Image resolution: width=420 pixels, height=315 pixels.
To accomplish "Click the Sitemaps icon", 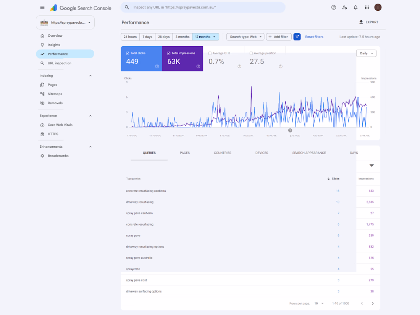I will (42, 94).
